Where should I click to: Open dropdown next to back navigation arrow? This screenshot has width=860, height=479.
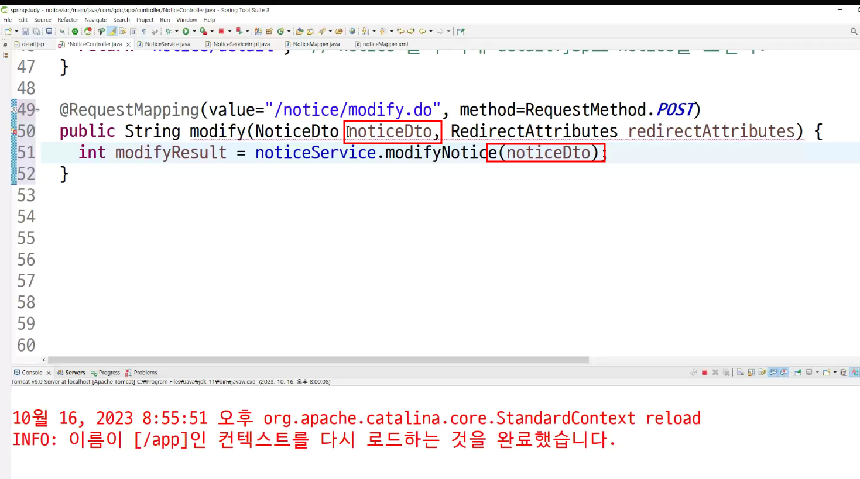tap(431, 31)
